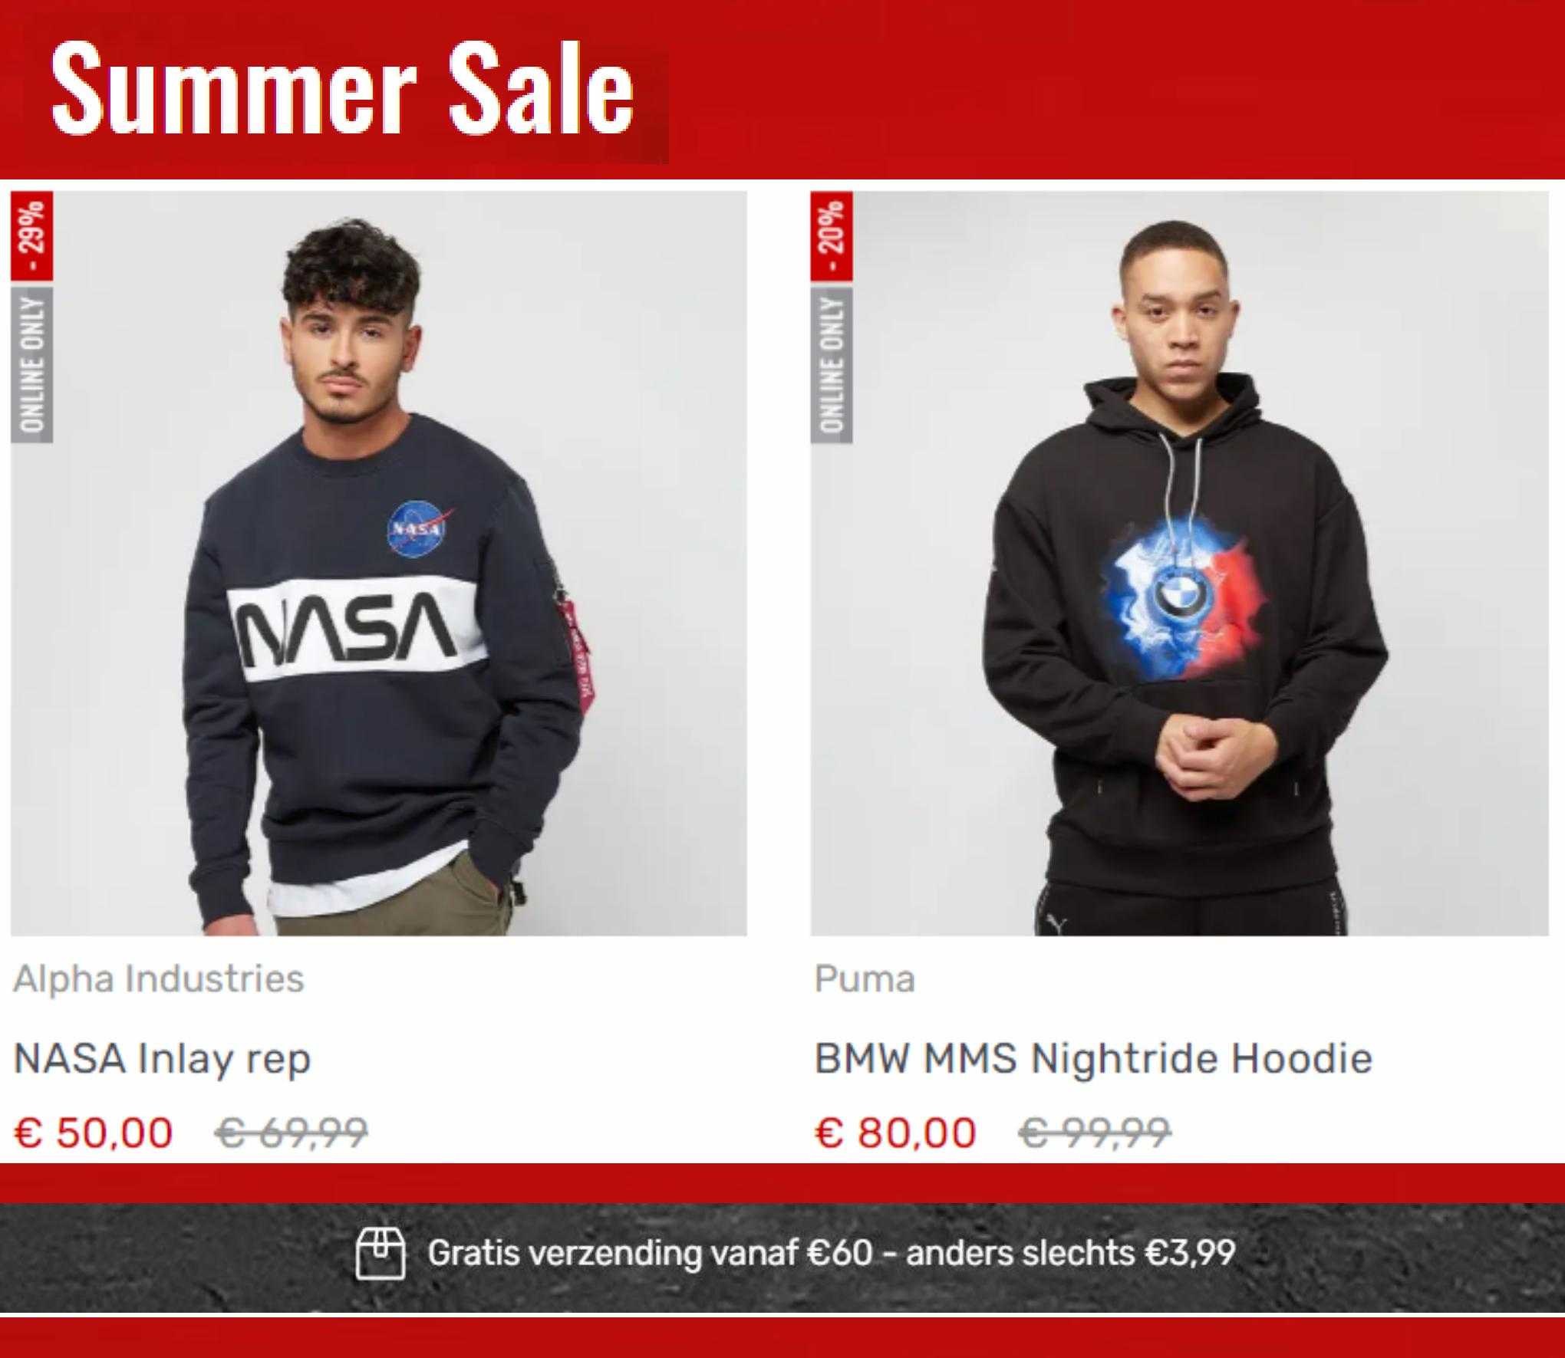This screenshot has height=1358, width=1565.
Task: Open the Alpha Industries brand link
Action: pyautogui.click(x=159, y=979)
